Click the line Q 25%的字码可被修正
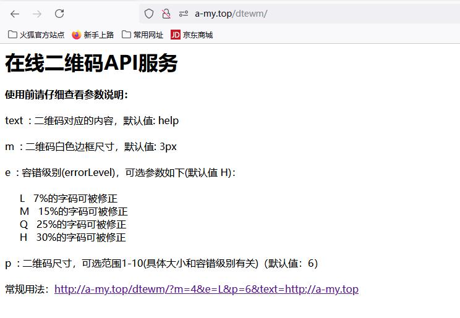460x318 pixels. point(73,225)
